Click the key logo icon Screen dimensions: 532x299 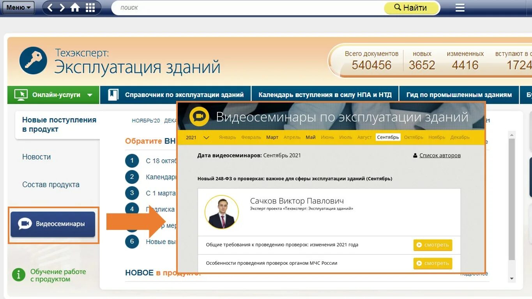(x=33, y=61)
